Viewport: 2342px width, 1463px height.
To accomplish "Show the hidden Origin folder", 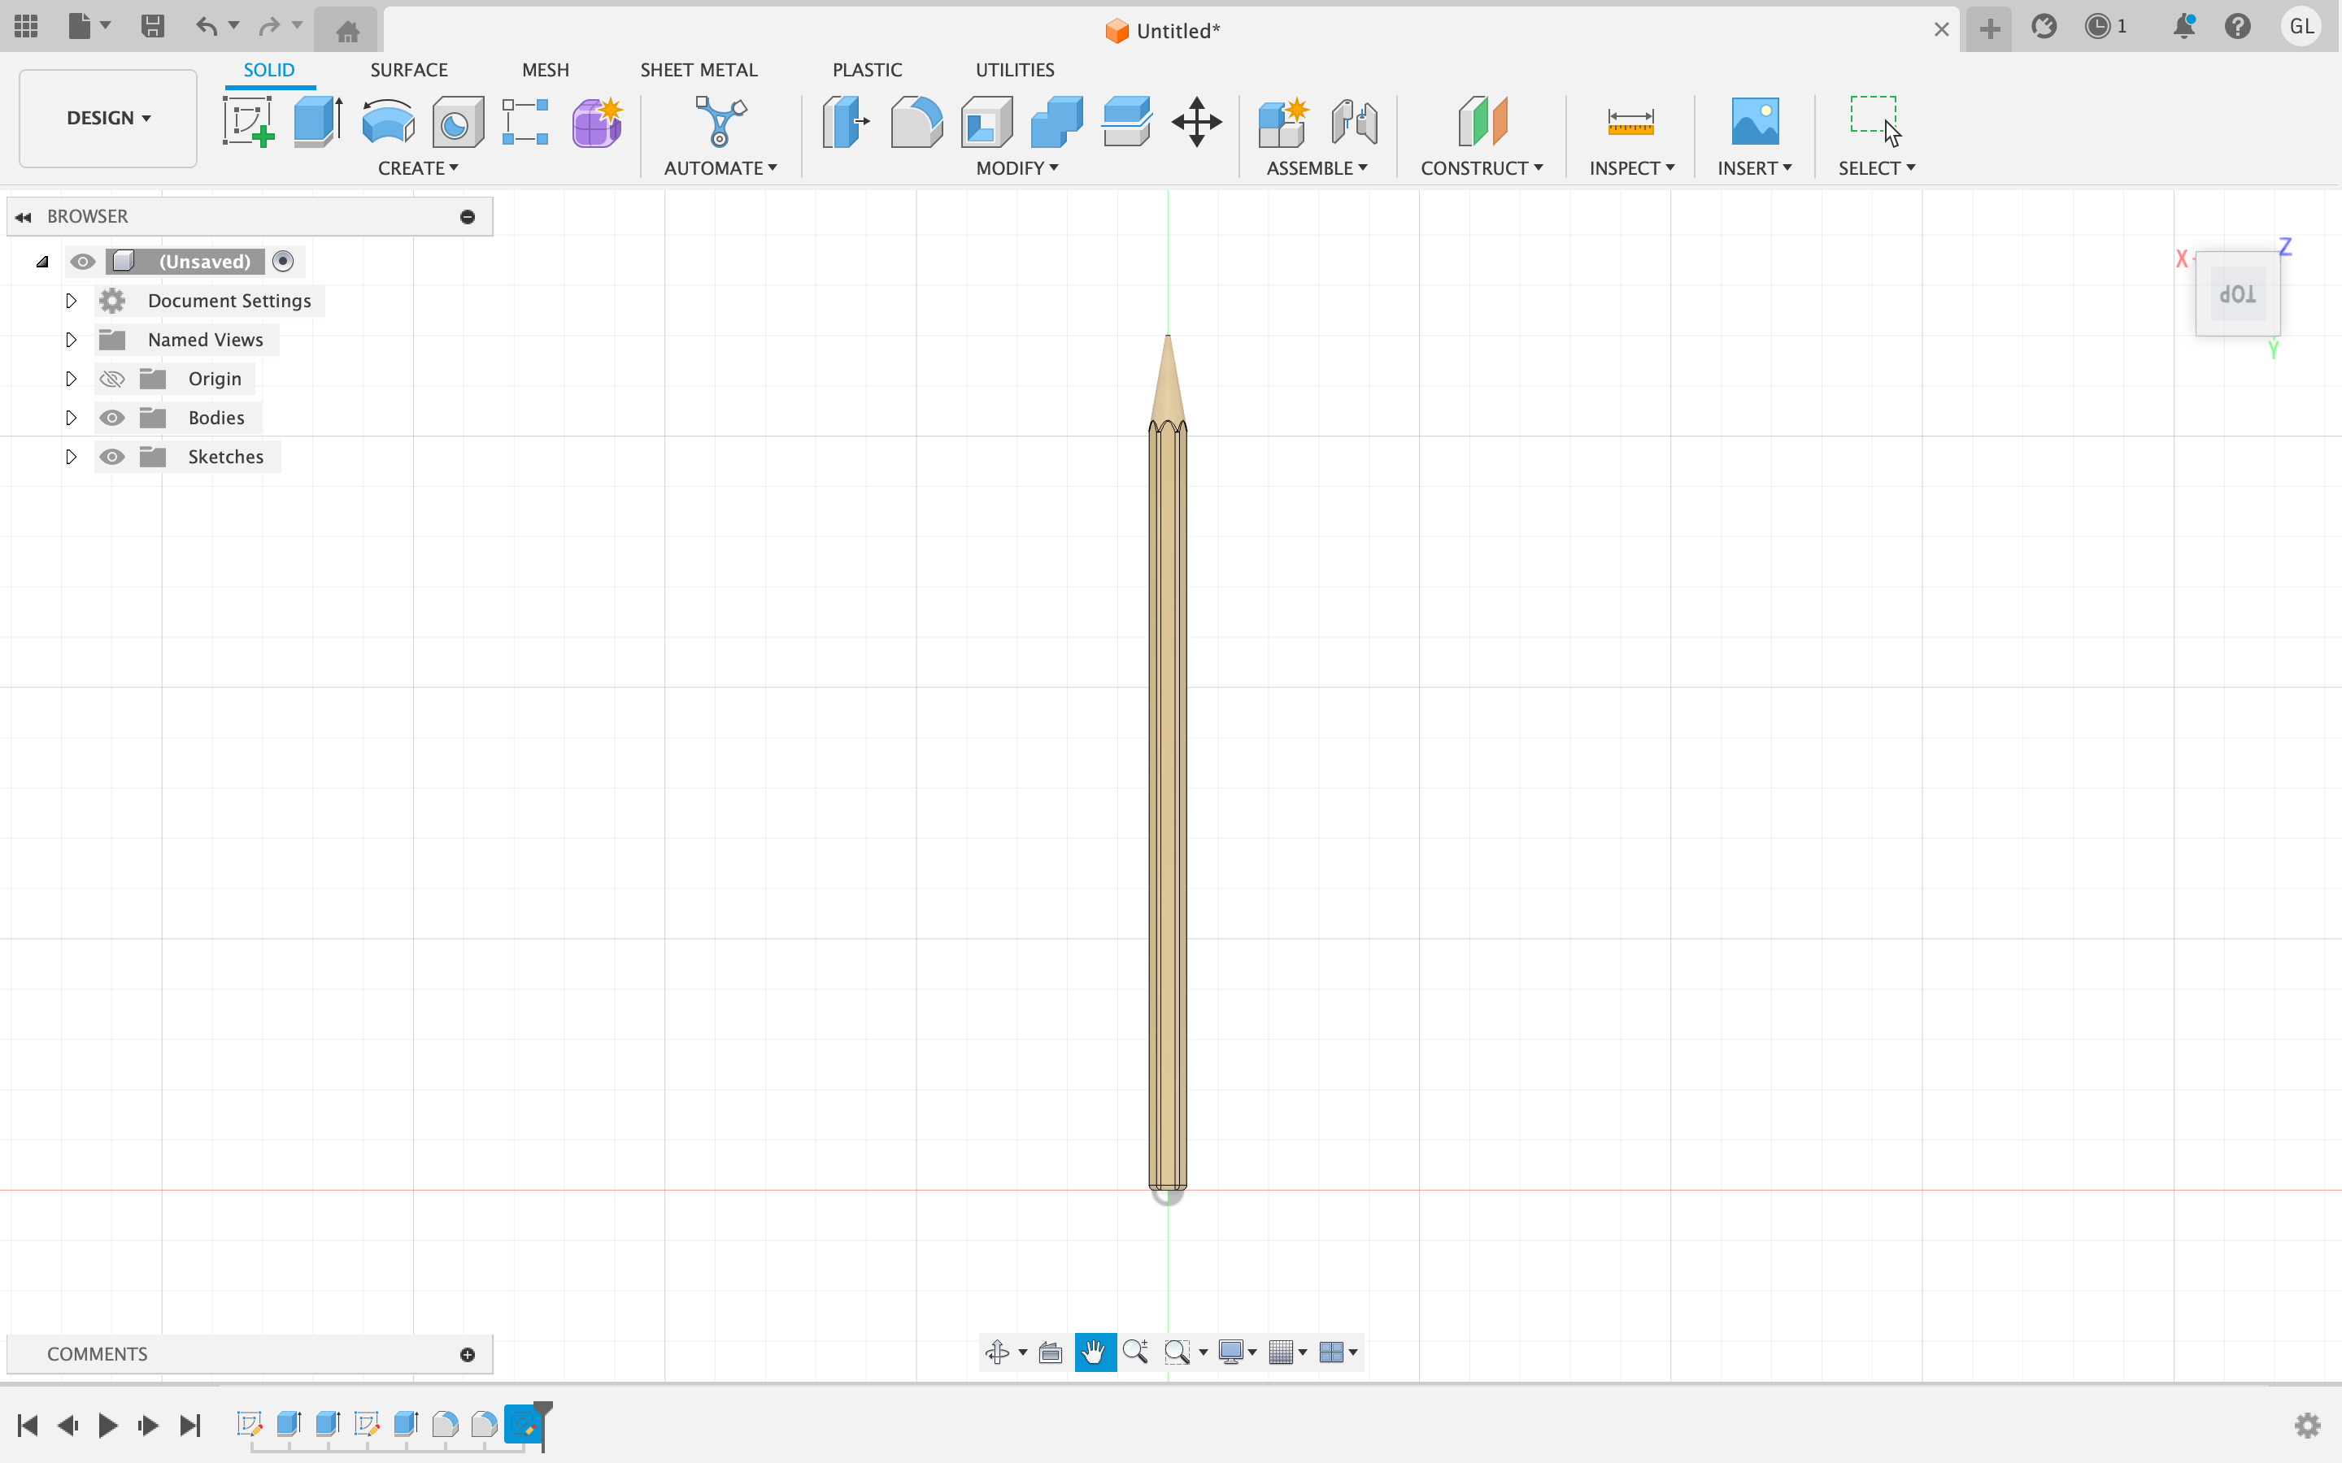I will pos(112,380).
